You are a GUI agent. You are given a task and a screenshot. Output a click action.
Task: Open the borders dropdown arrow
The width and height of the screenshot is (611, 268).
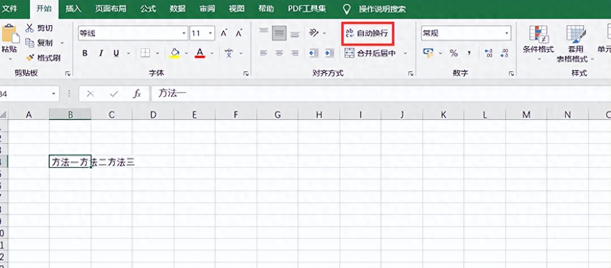pyautogui.click(x=158, y=54)
